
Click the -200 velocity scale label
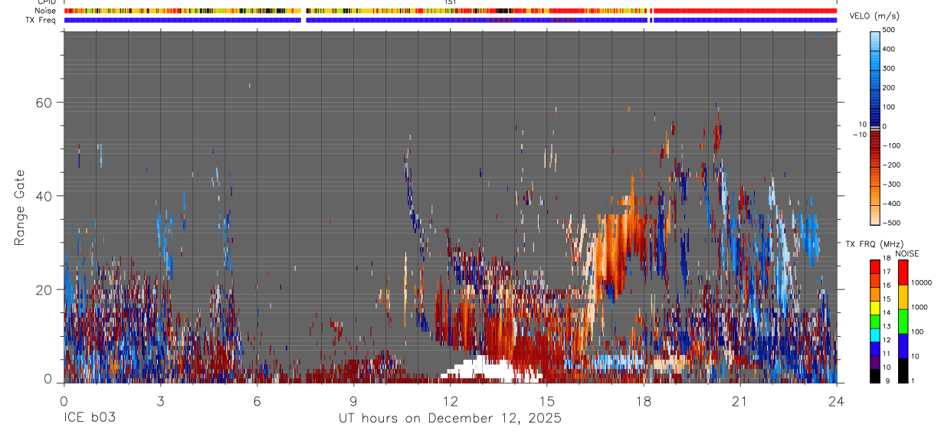coord(892,165)
